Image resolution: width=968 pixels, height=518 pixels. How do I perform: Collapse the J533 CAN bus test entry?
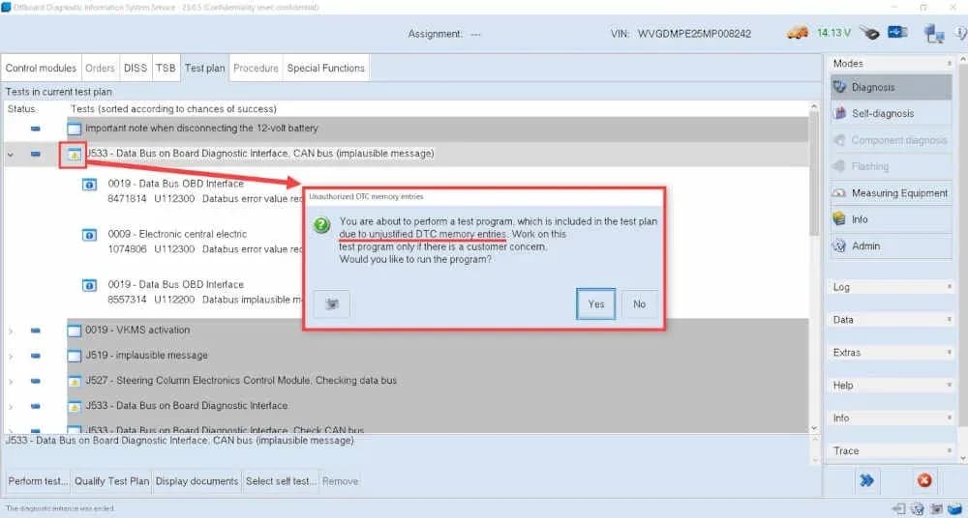click(10, 155)
